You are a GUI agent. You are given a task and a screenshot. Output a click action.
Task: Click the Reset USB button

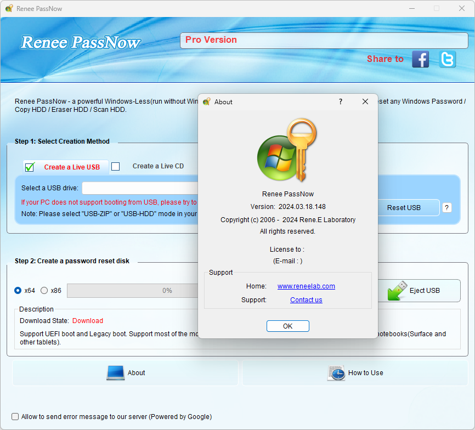408,208
